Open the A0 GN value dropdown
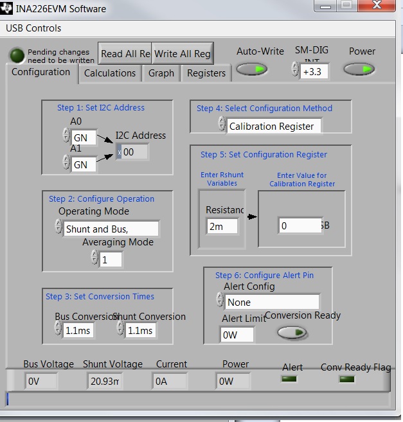The height and width of the screenshot is (422, 403). click(84, 137)
